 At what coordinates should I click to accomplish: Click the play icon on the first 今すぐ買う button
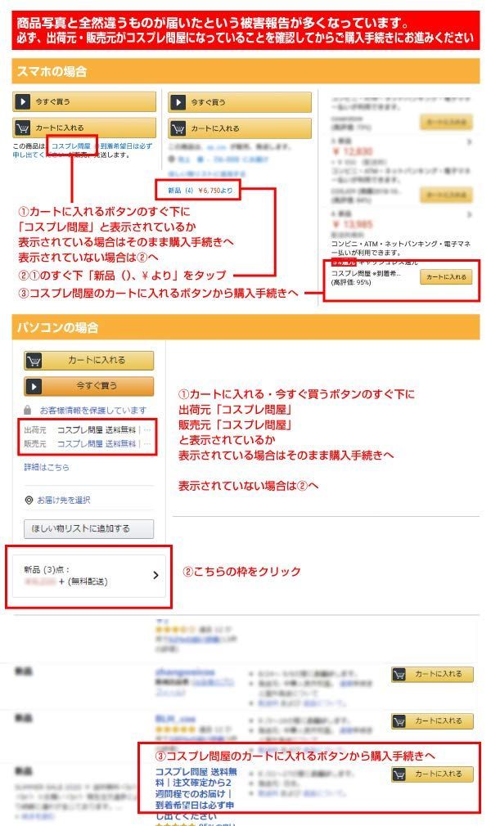[x=22, y=101]
